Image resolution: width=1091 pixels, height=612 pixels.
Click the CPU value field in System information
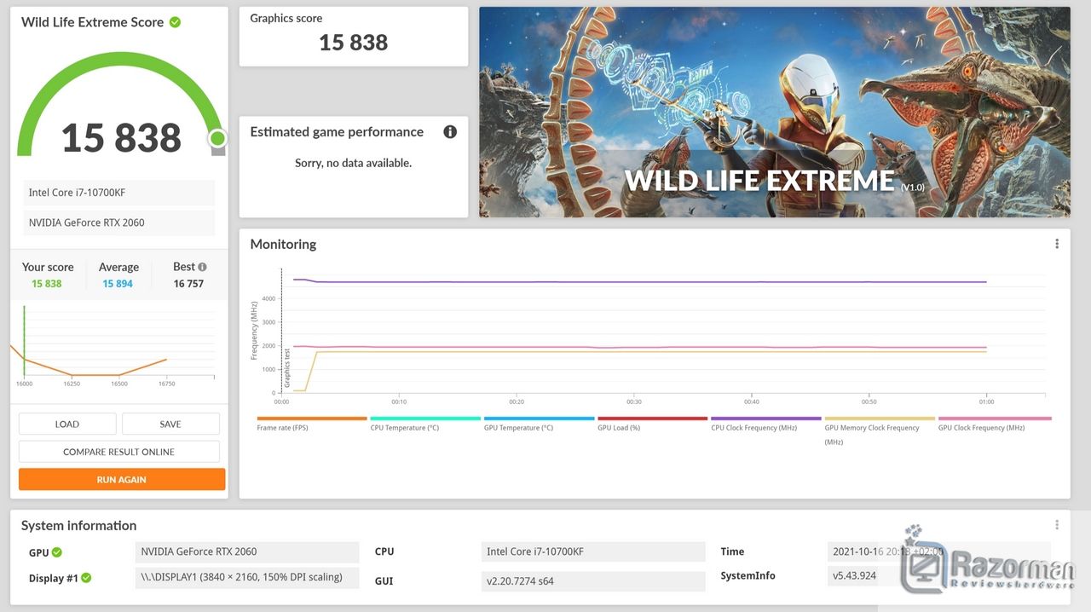pyautogui.click(x=593, y=551)
